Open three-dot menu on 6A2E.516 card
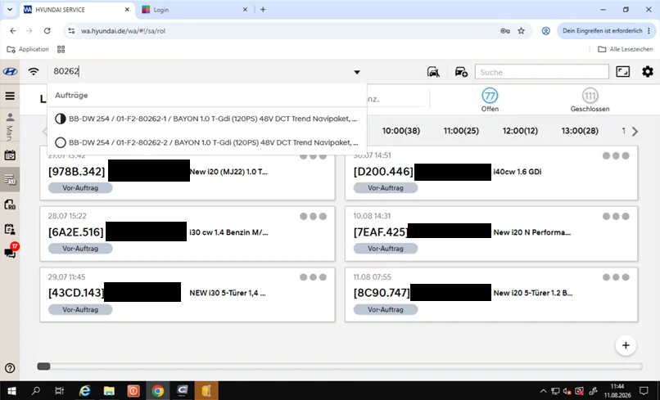Screen dimensions: 660x400 click(x=313, y=216)
